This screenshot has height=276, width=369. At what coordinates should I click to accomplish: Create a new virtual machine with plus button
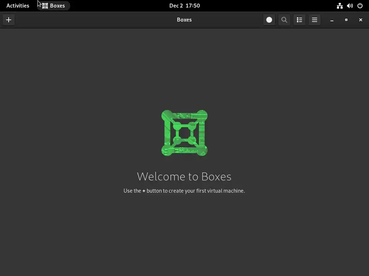pos(9,20)
